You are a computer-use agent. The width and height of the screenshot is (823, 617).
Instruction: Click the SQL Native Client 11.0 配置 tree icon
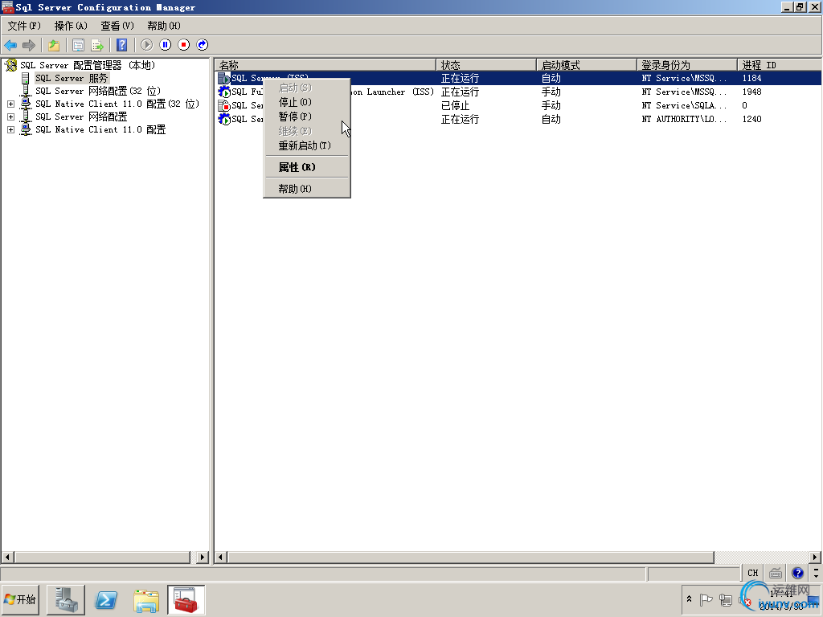pyautogui.click(x=25, y=129)
